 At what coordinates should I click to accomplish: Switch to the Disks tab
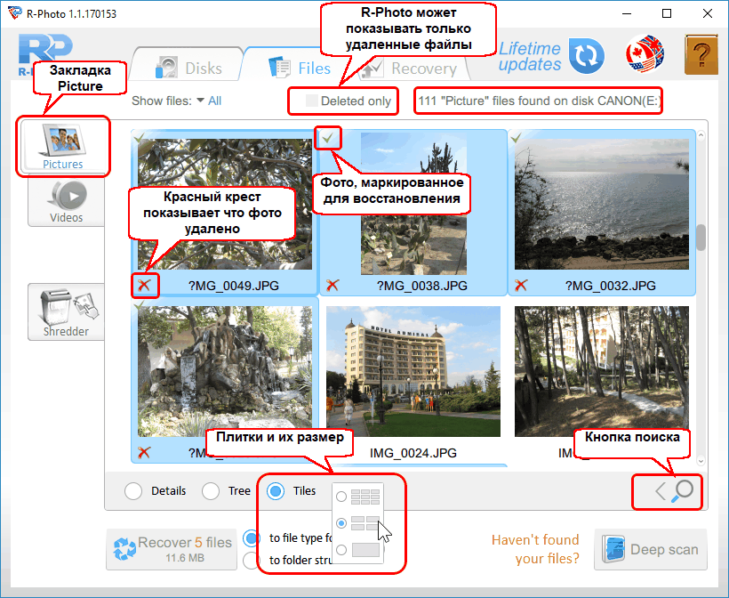pos(188,69)
